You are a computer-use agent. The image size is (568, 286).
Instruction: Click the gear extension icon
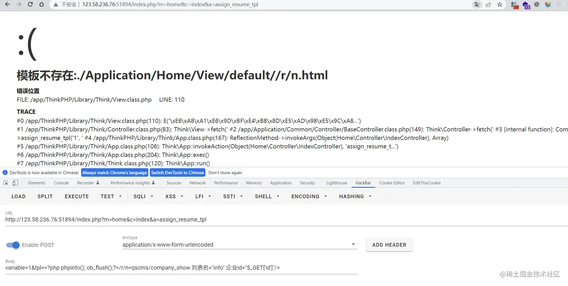click(537, 4)
